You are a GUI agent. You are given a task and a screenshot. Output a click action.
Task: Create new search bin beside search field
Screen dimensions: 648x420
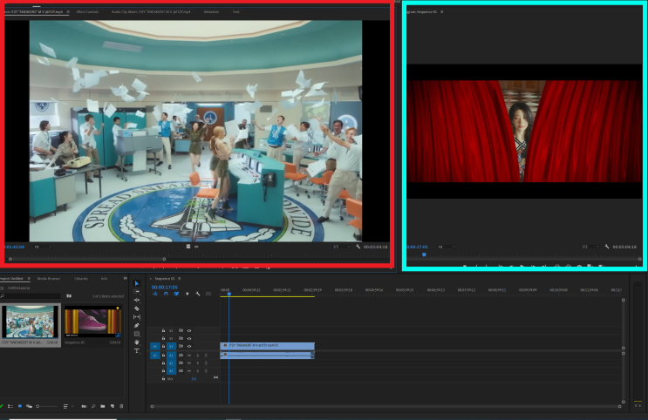click(x=69, y=295)
